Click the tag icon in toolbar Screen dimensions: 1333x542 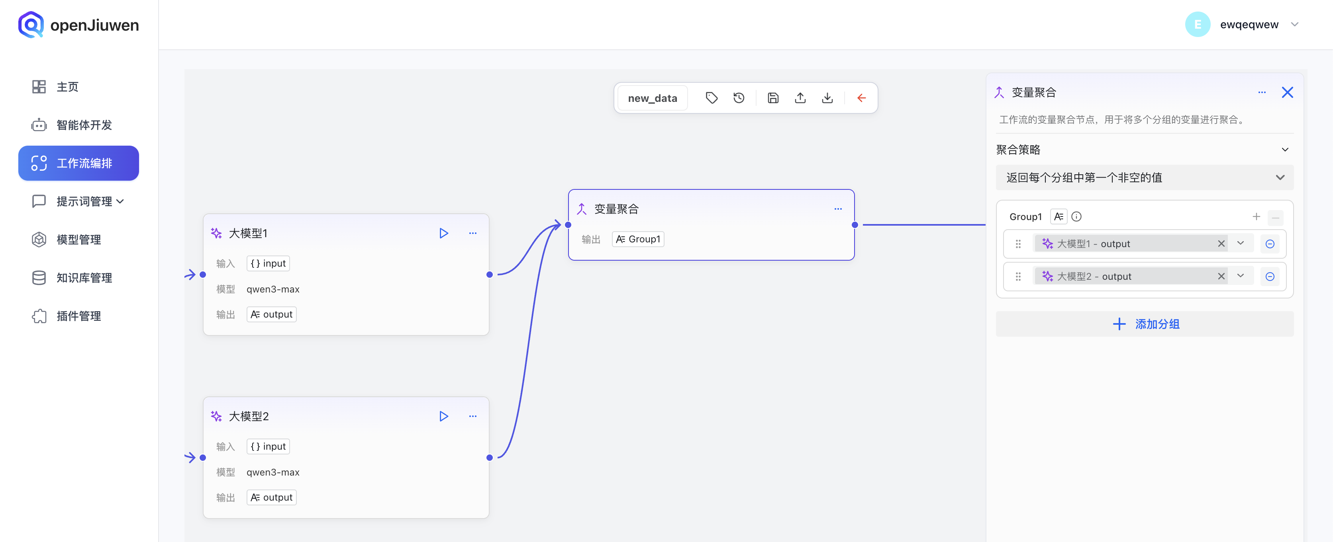(x=712, y=98)
